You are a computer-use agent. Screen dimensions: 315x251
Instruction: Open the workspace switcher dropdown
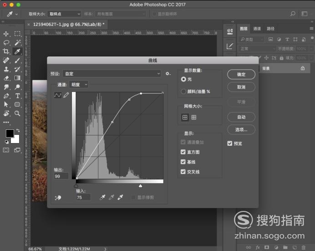305,14
